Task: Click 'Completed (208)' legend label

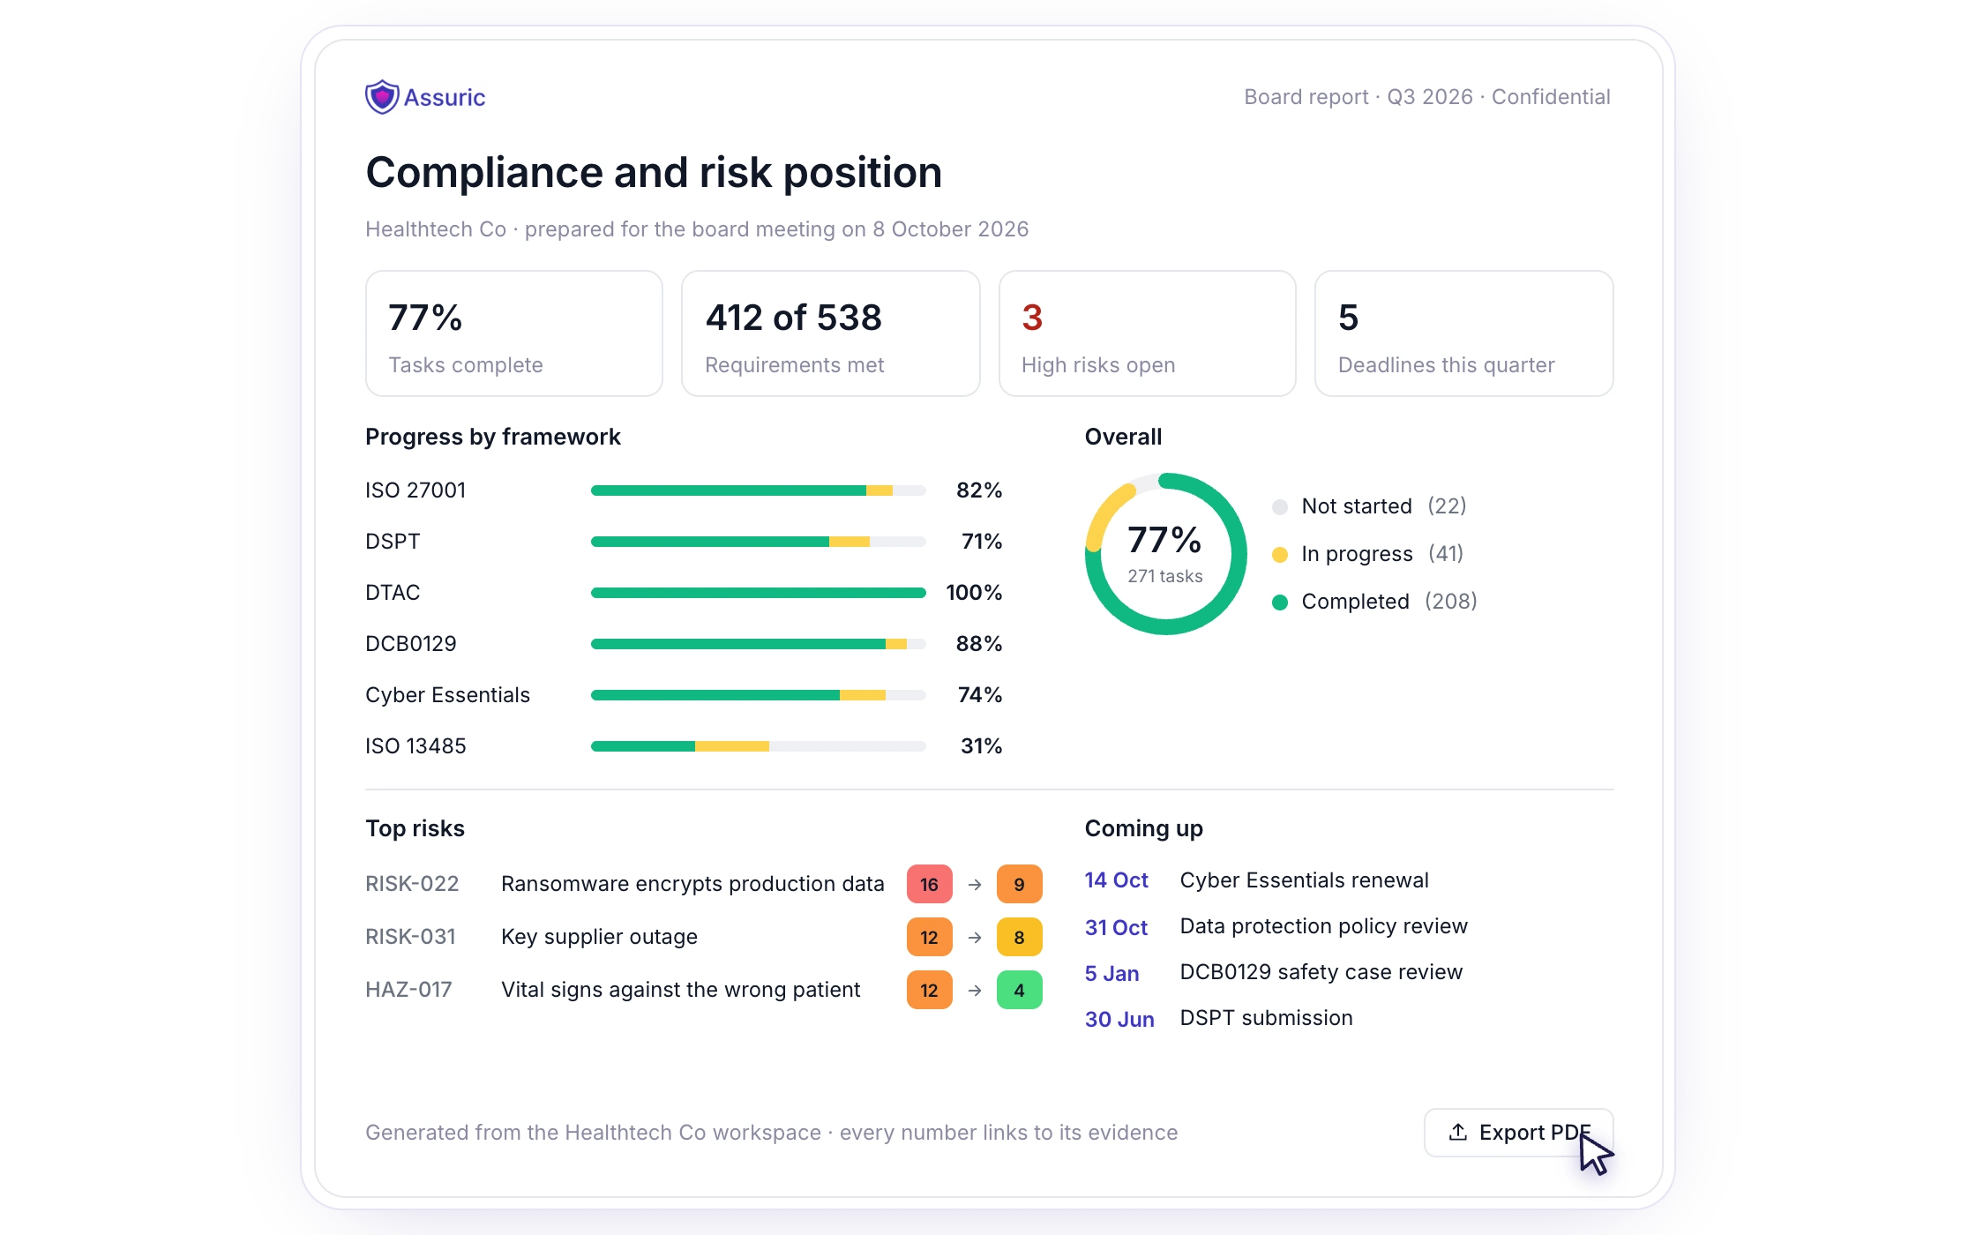Action: click(1389, 602)
